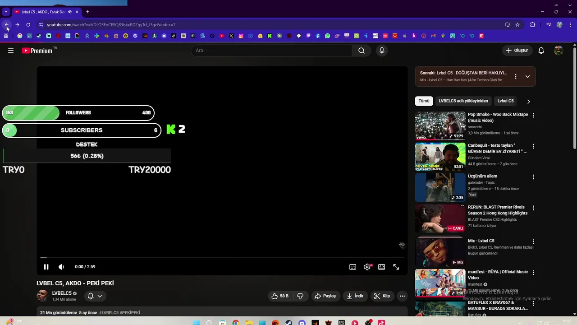Screen dimensions: 577x325
Task: Open the WhatsApp bookmark
Action: [x=327, y=36]
